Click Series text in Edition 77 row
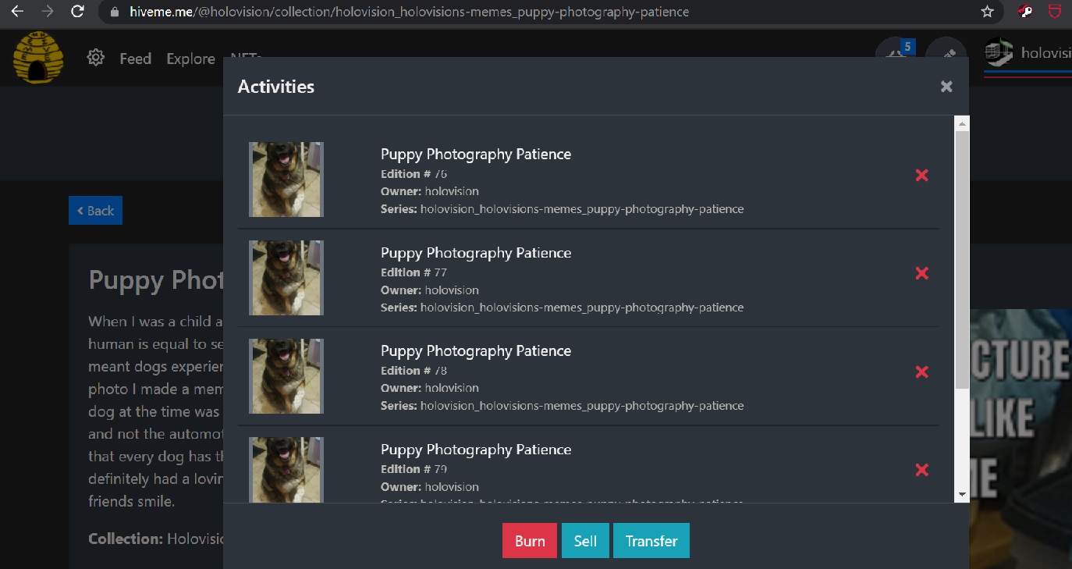 [x=562, y=308]
